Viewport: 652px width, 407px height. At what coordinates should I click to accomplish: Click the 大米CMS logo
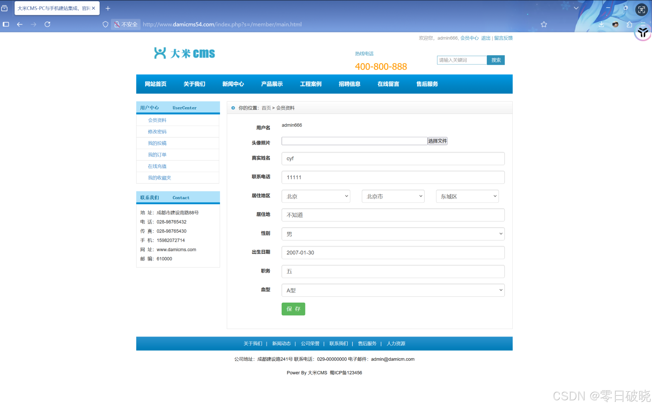click(184, 53)
